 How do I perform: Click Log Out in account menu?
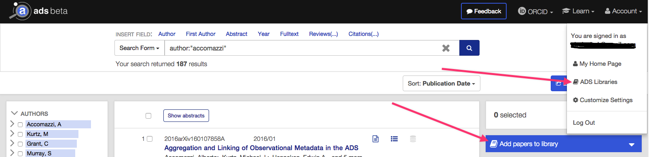(x=584, y=123)
